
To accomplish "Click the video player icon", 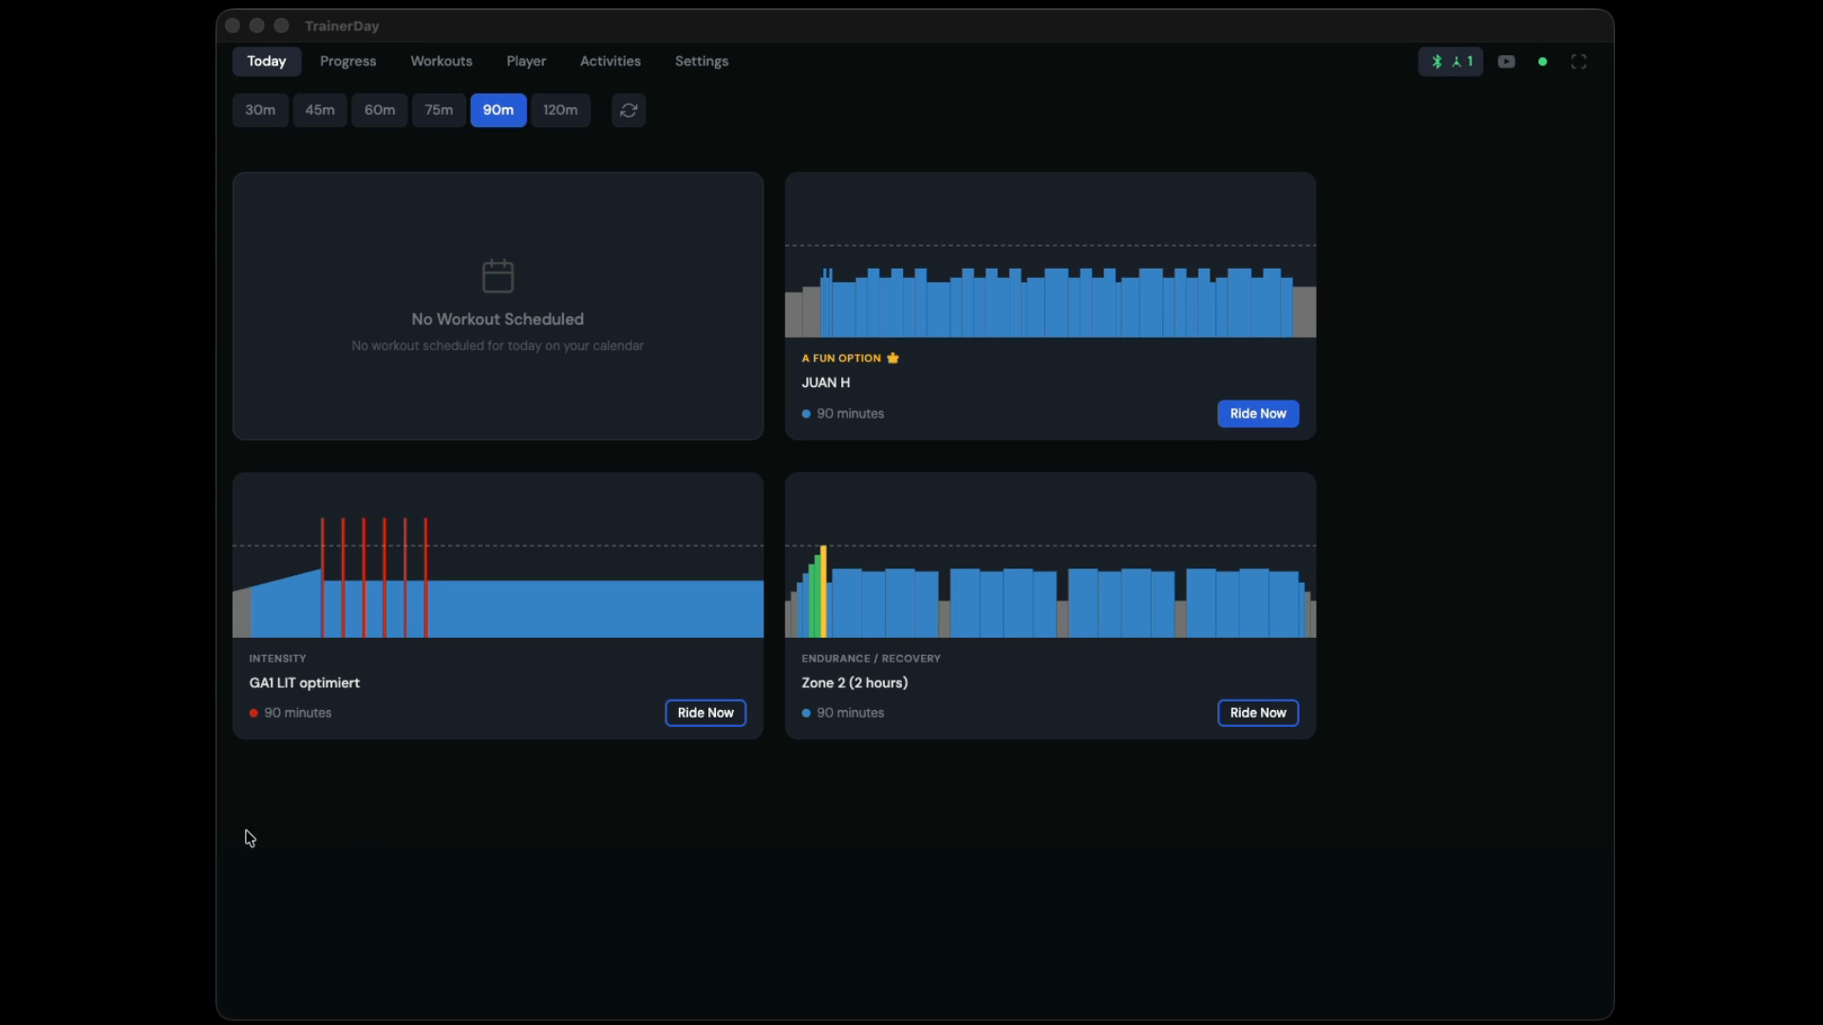I will point(1506,62).
